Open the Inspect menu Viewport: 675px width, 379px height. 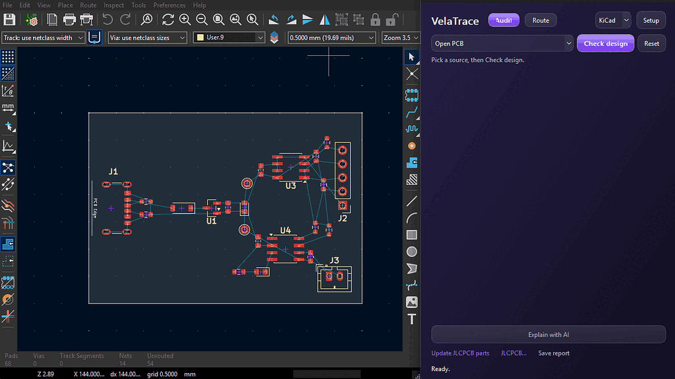113,5
